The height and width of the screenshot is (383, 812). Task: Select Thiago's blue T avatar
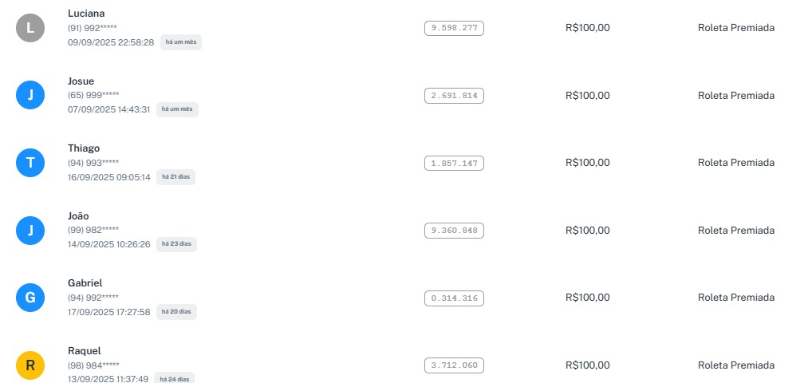coord(30,164)
